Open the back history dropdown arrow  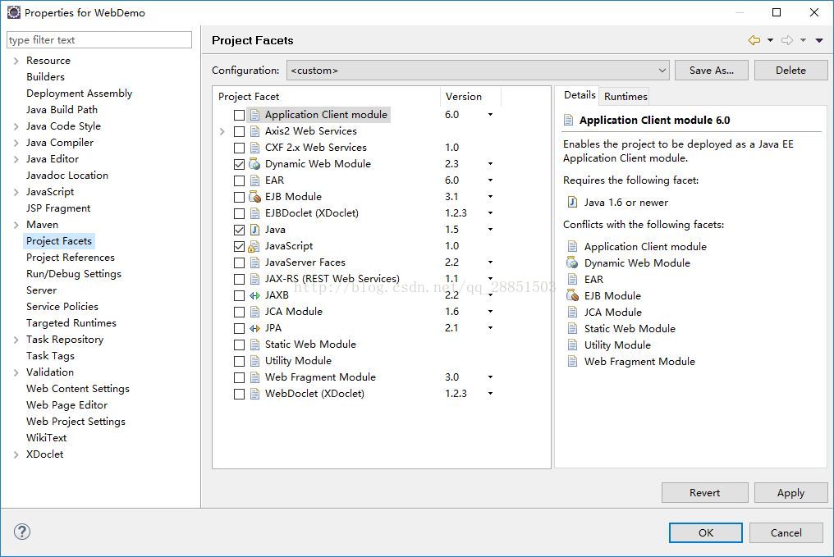(x=770, y=40)
